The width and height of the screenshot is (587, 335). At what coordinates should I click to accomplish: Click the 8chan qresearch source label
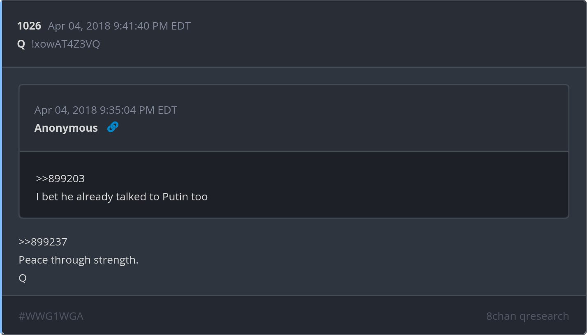527,316
